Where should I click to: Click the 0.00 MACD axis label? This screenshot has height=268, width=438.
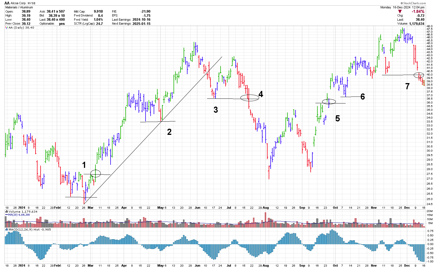click(430, 244)
